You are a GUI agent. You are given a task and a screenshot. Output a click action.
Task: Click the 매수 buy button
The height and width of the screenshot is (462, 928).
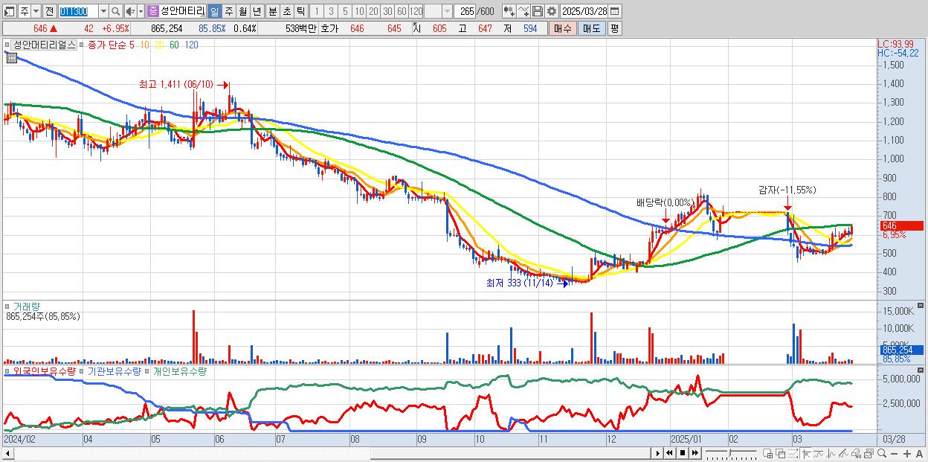[x=562, y=28]
